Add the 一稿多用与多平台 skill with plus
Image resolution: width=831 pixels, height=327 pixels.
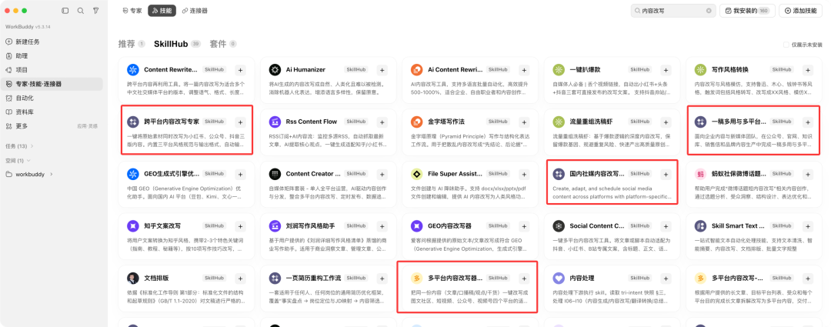808,122
